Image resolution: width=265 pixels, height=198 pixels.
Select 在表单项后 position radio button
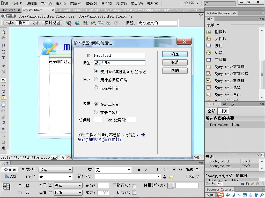click(x=96, y=112)
